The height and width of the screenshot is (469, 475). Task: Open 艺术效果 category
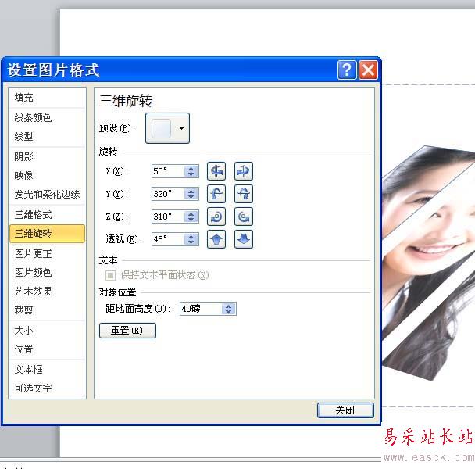coord(47,292)
